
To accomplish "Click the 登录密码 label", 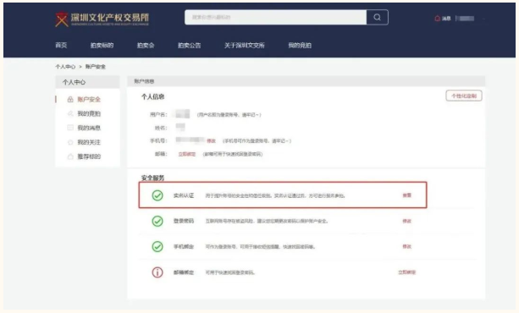I will coord(184,221).
